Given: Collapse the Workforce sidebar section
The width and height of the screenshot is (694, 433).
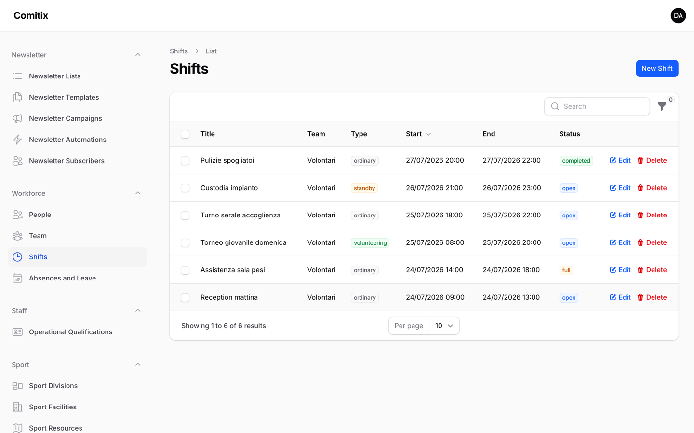Looking at the screenshot, I should point(138,193).
